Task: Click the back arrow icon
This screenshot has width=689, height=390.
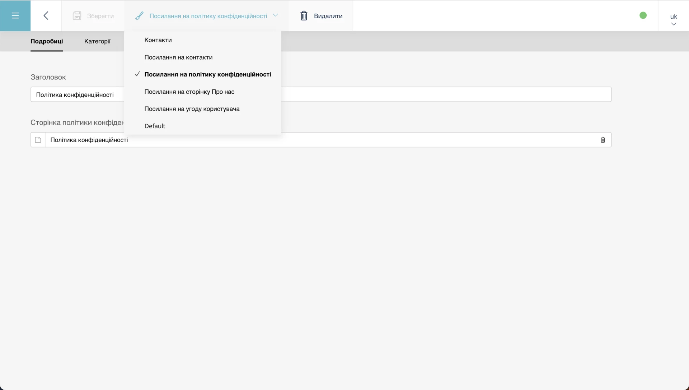Action: (46, 15)
